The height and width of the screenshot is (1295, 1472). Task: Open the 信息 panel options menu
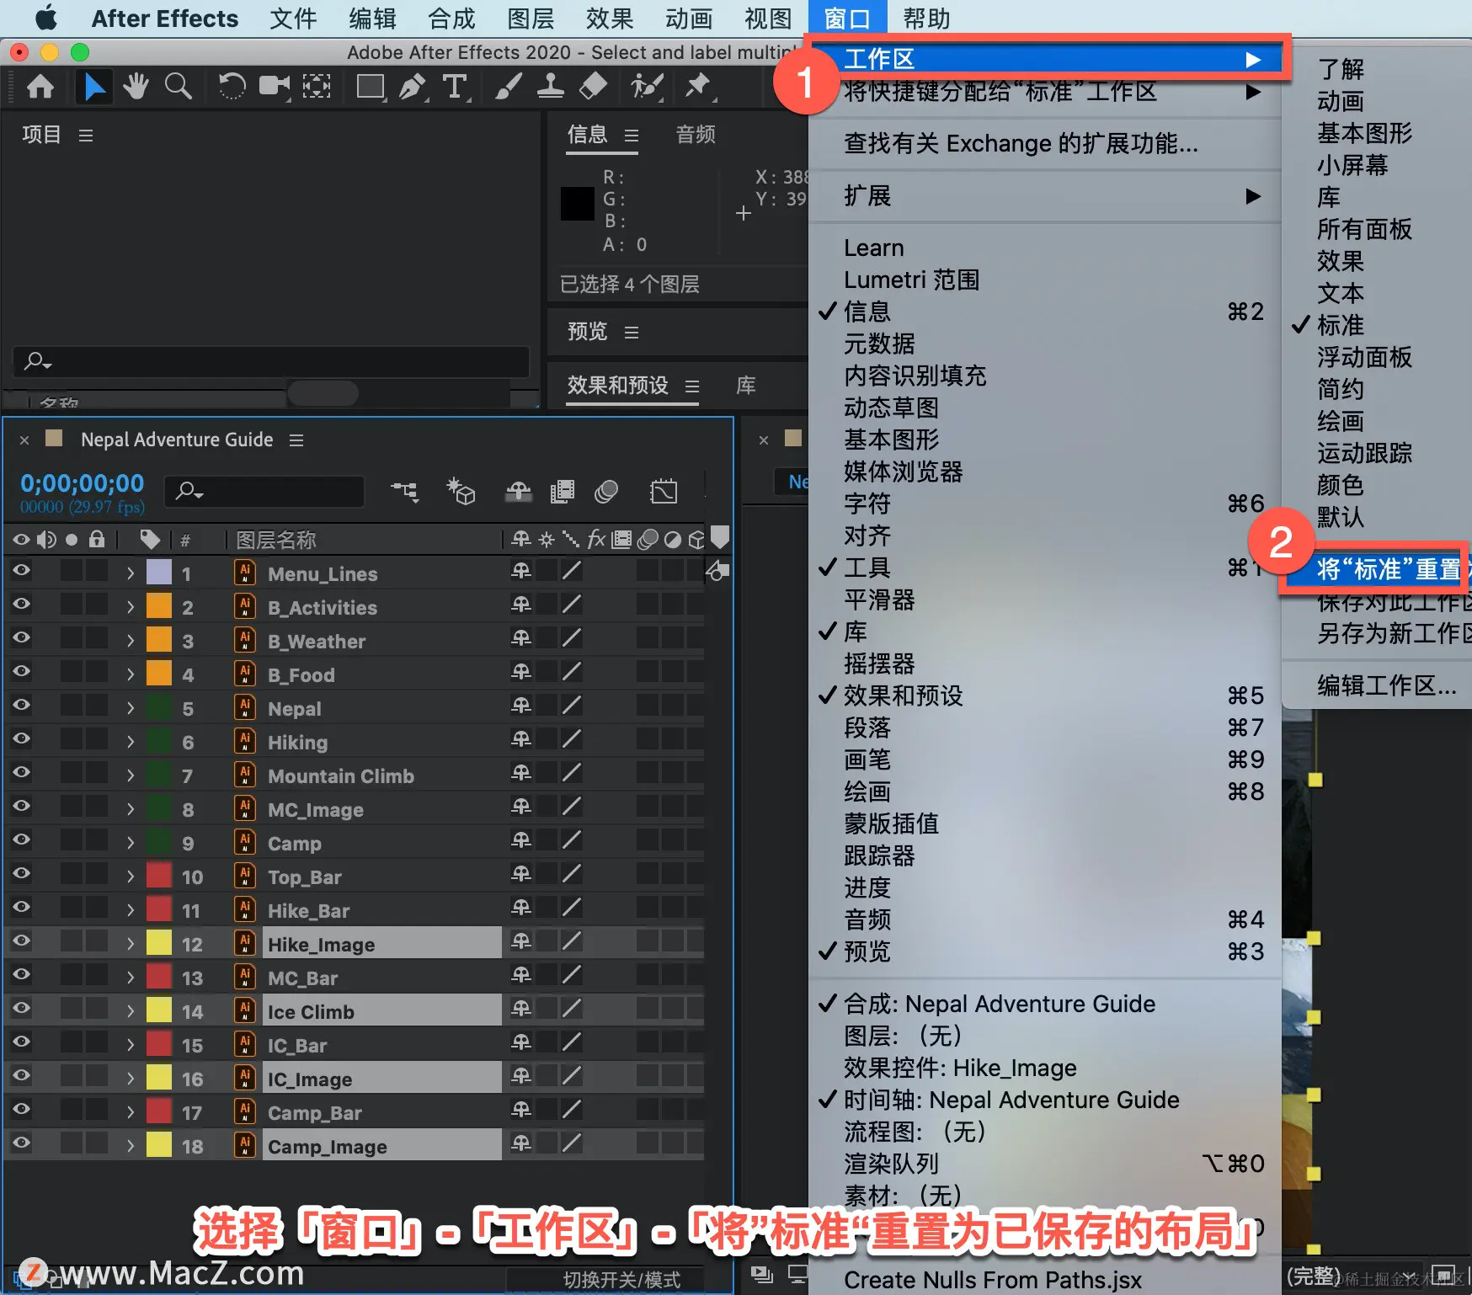coord(632,135)
